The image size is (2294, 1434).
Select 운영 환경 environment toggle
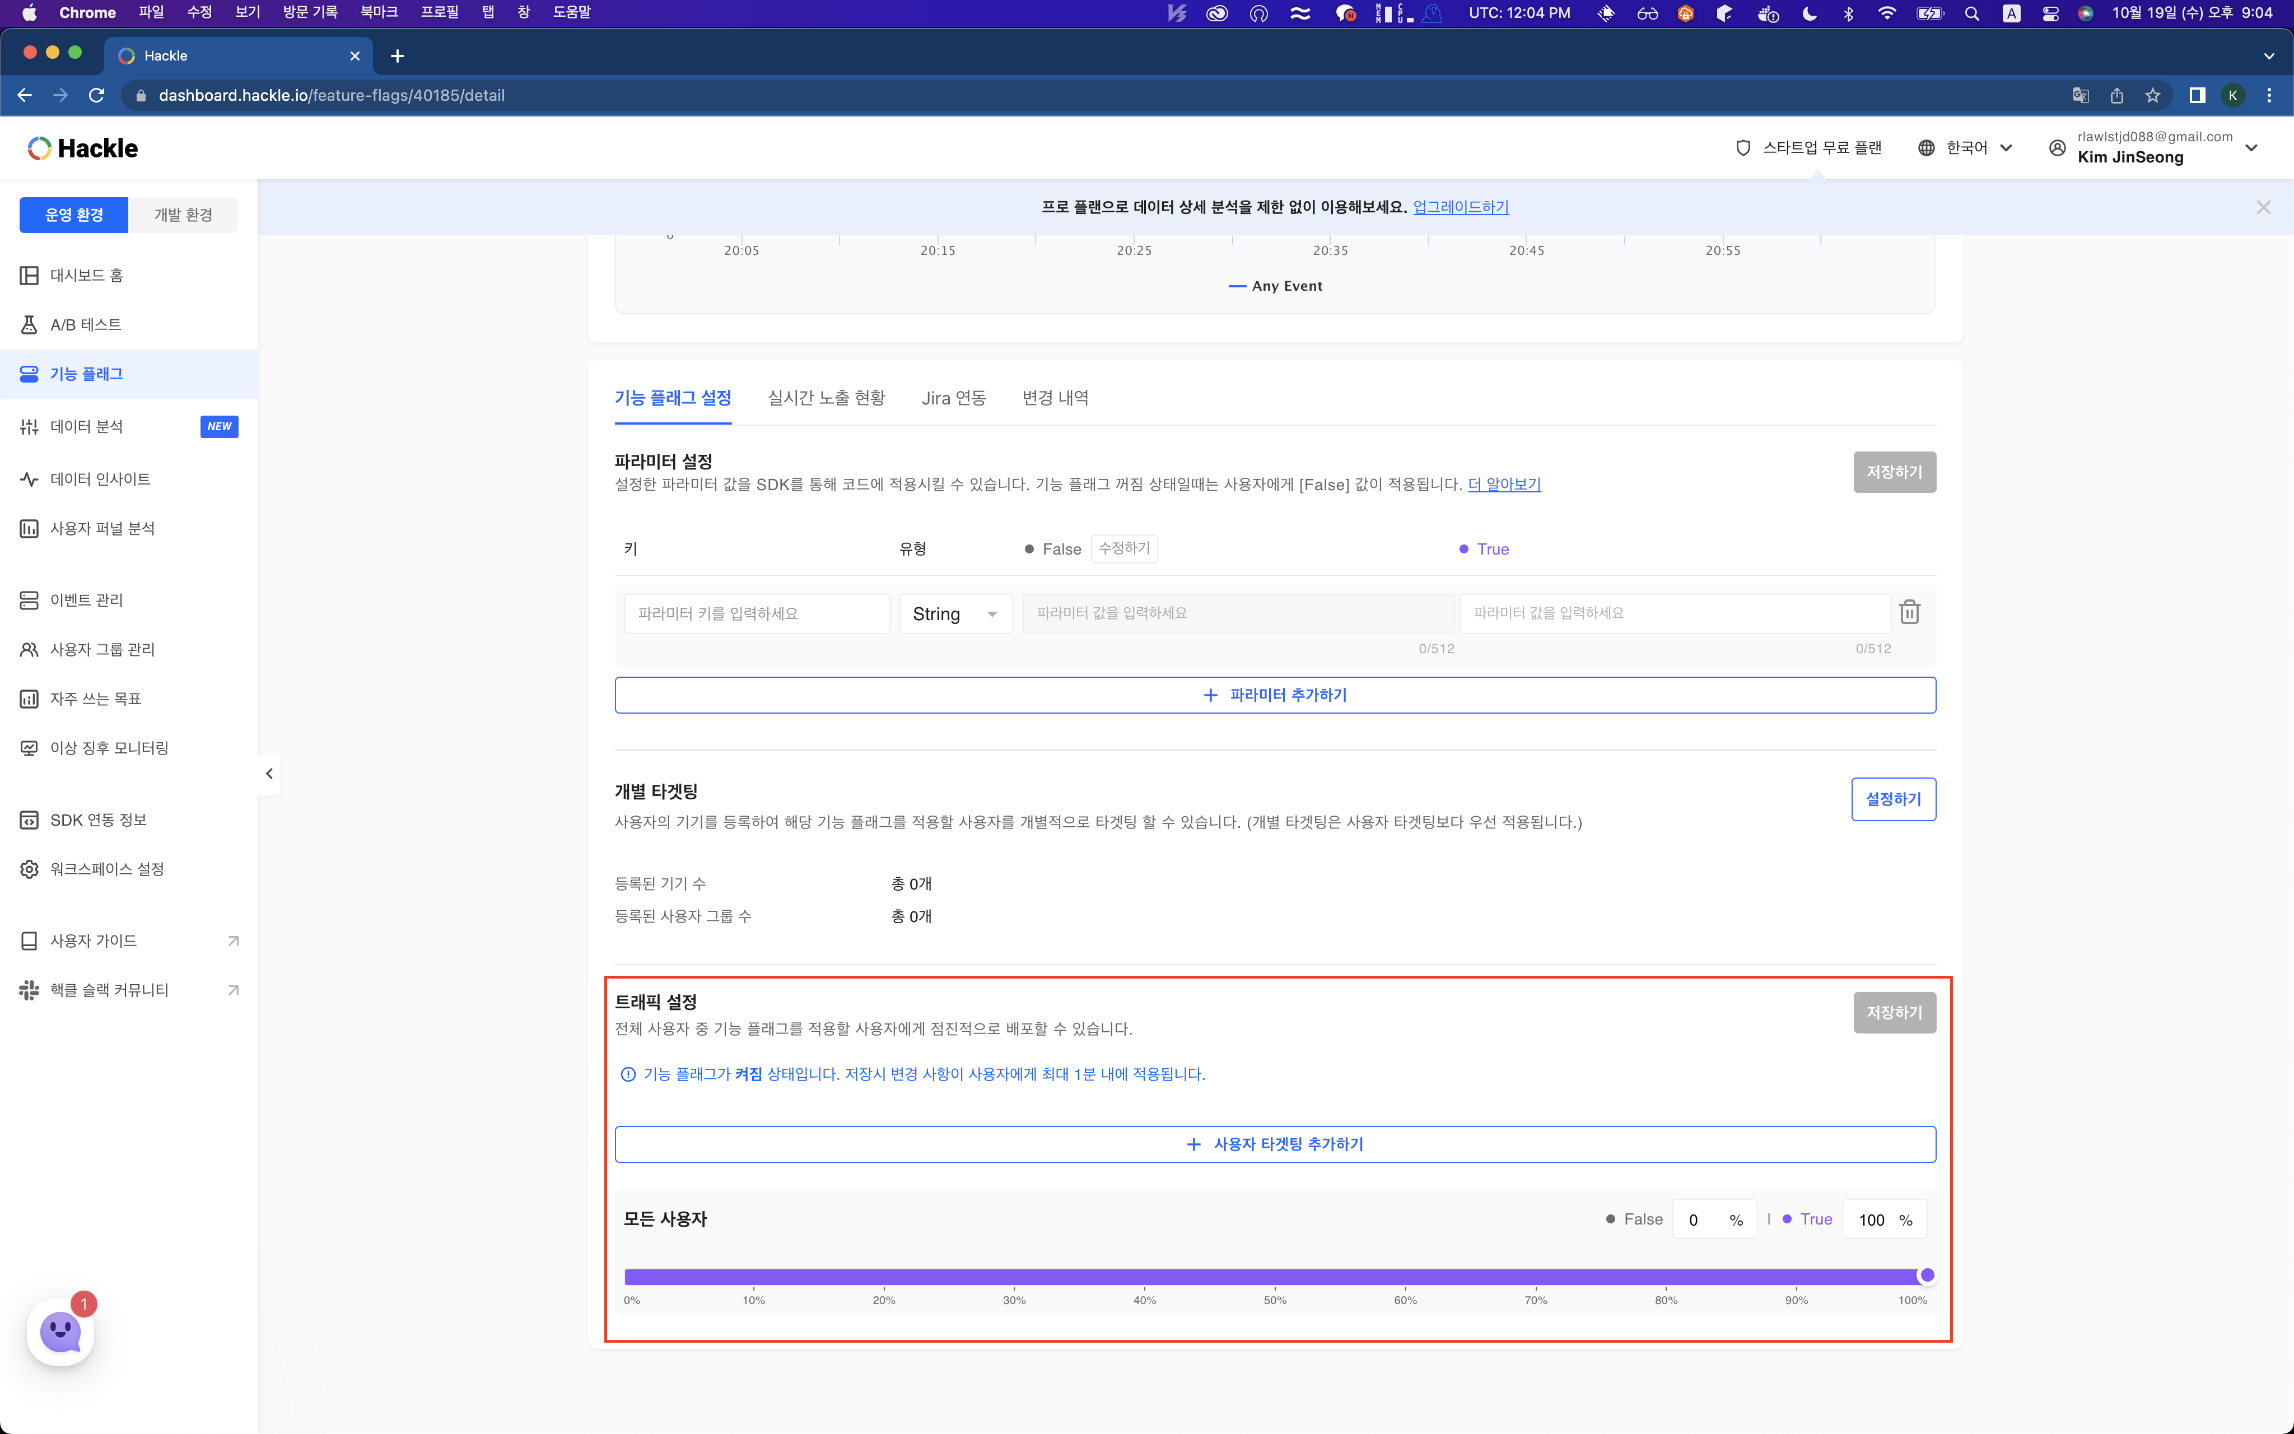pyautogui.click(x=74, y=215)
